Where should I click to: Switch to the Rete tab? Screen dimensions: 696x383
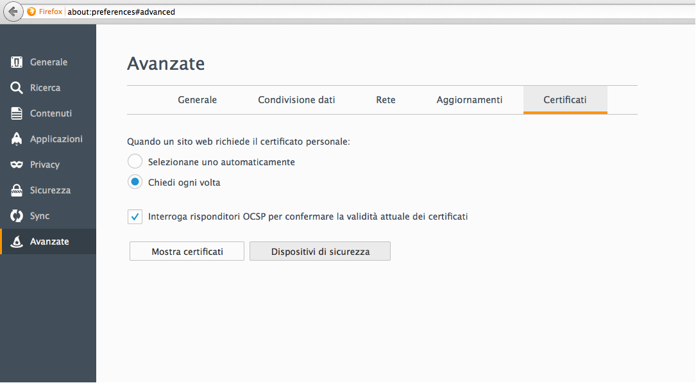point(386,100)
